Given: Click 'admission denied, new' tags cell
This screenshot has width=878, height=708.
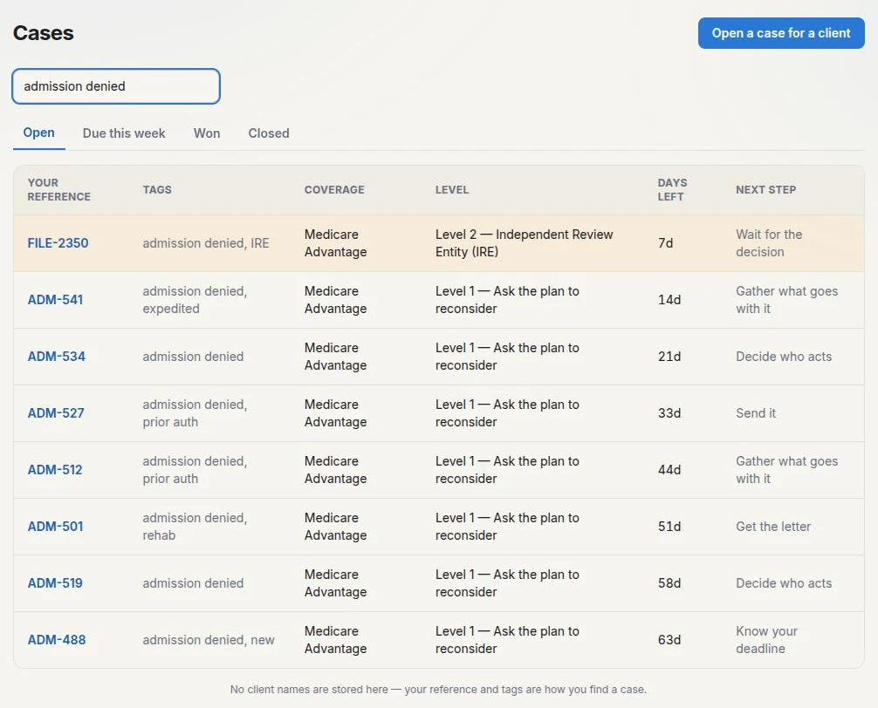Looking at the screenshot, I should tap(209, 640).
